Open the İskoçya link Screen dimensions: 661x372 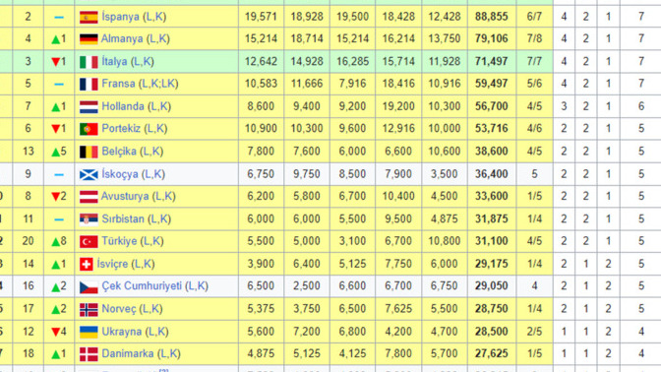pyautogui.click(x=120, y=174)
